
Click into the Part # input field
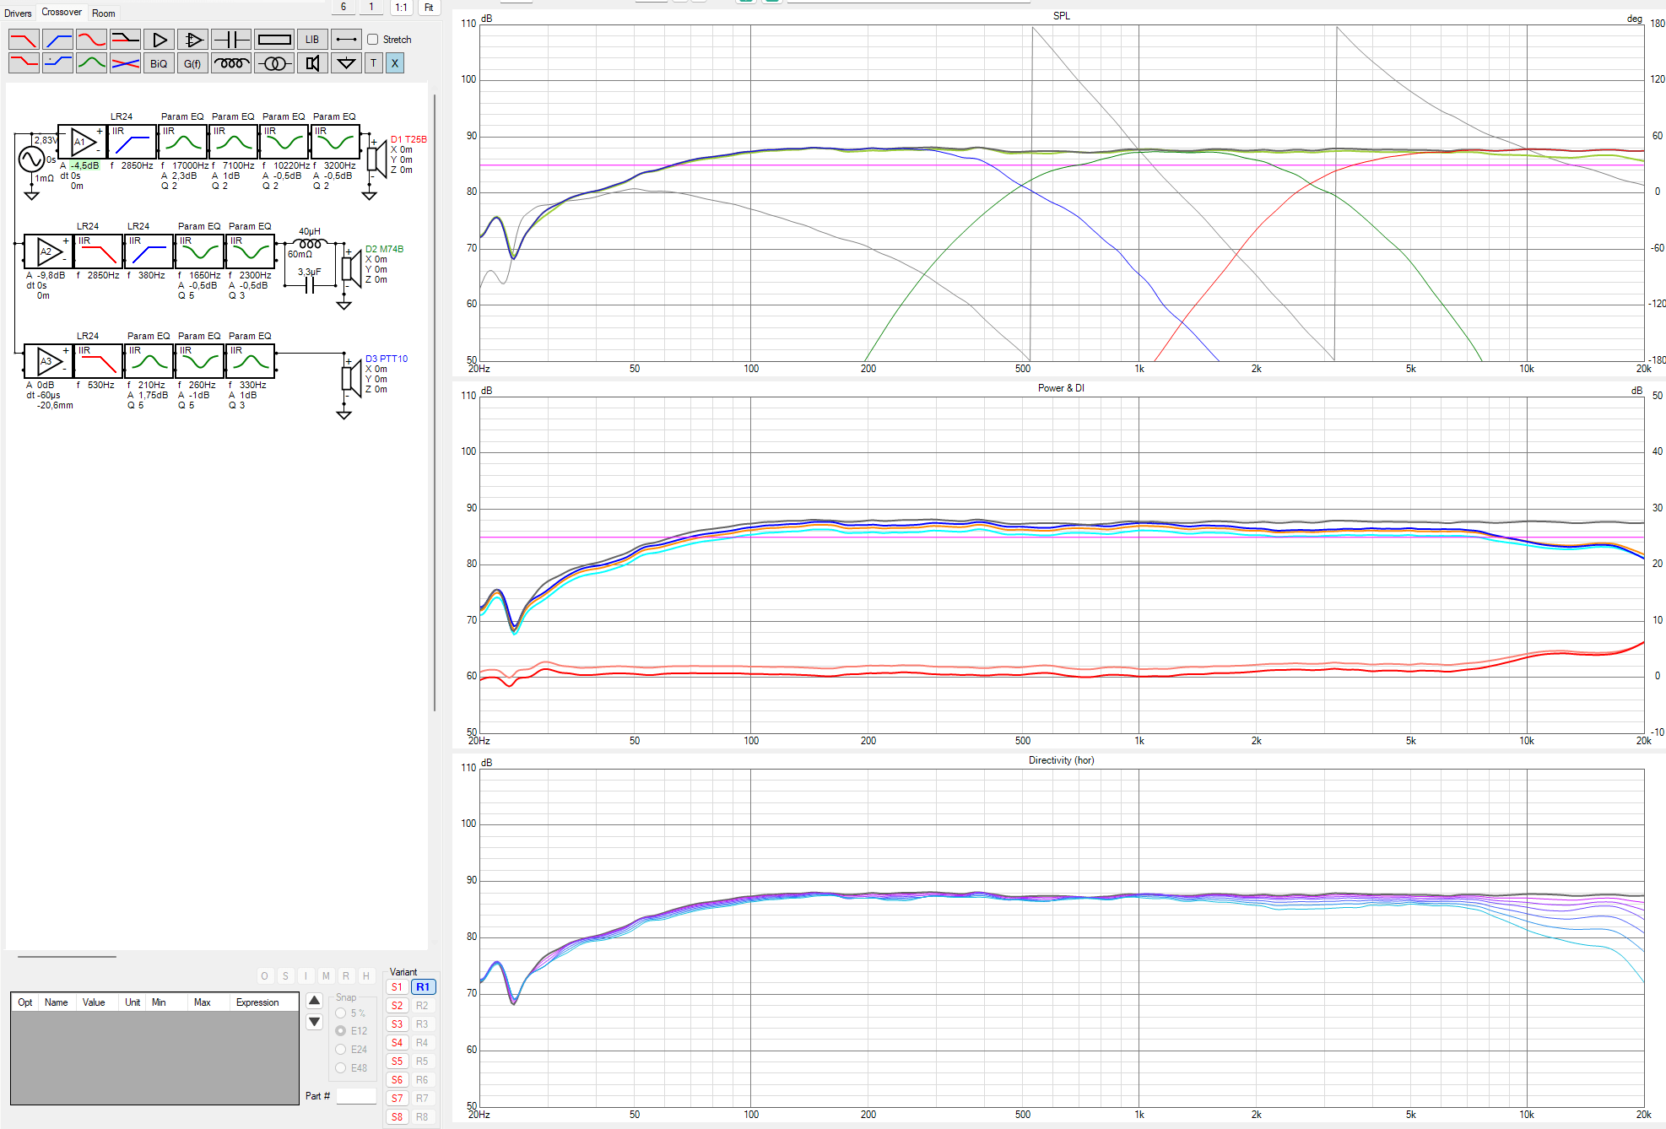coord(356,1096)
